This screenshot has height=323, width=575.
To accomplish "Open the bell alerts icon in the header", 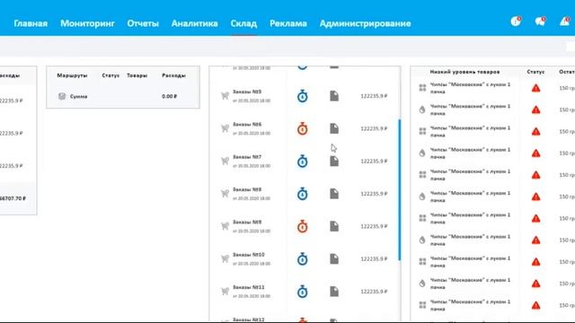I will [x=565, y=22].
